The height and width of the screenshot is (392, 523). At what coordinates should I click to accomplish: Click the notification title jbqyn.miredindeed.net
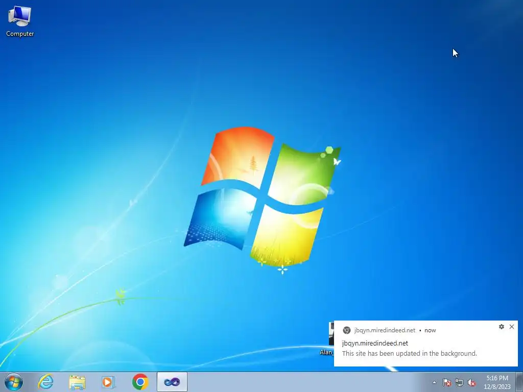coord(375,343)
